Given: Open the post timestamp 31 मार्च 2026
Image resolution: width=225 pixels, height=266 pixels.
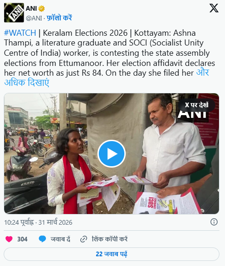Looking at the screenshot, I should (55, 222).
